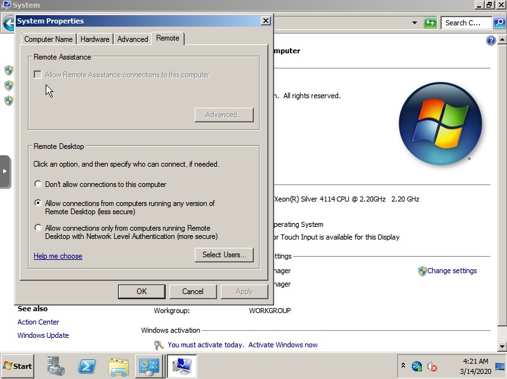This screenshot has width=507, height=379.
Task: Select Don't allow connections to this computer
Action: tap(38, 184)
